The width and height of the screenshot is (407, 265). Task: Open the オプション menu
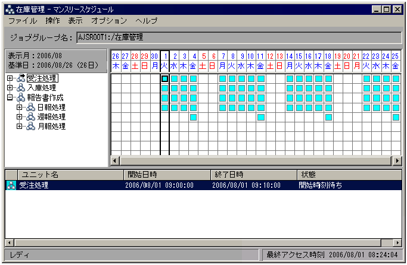[x=109, y=21]
